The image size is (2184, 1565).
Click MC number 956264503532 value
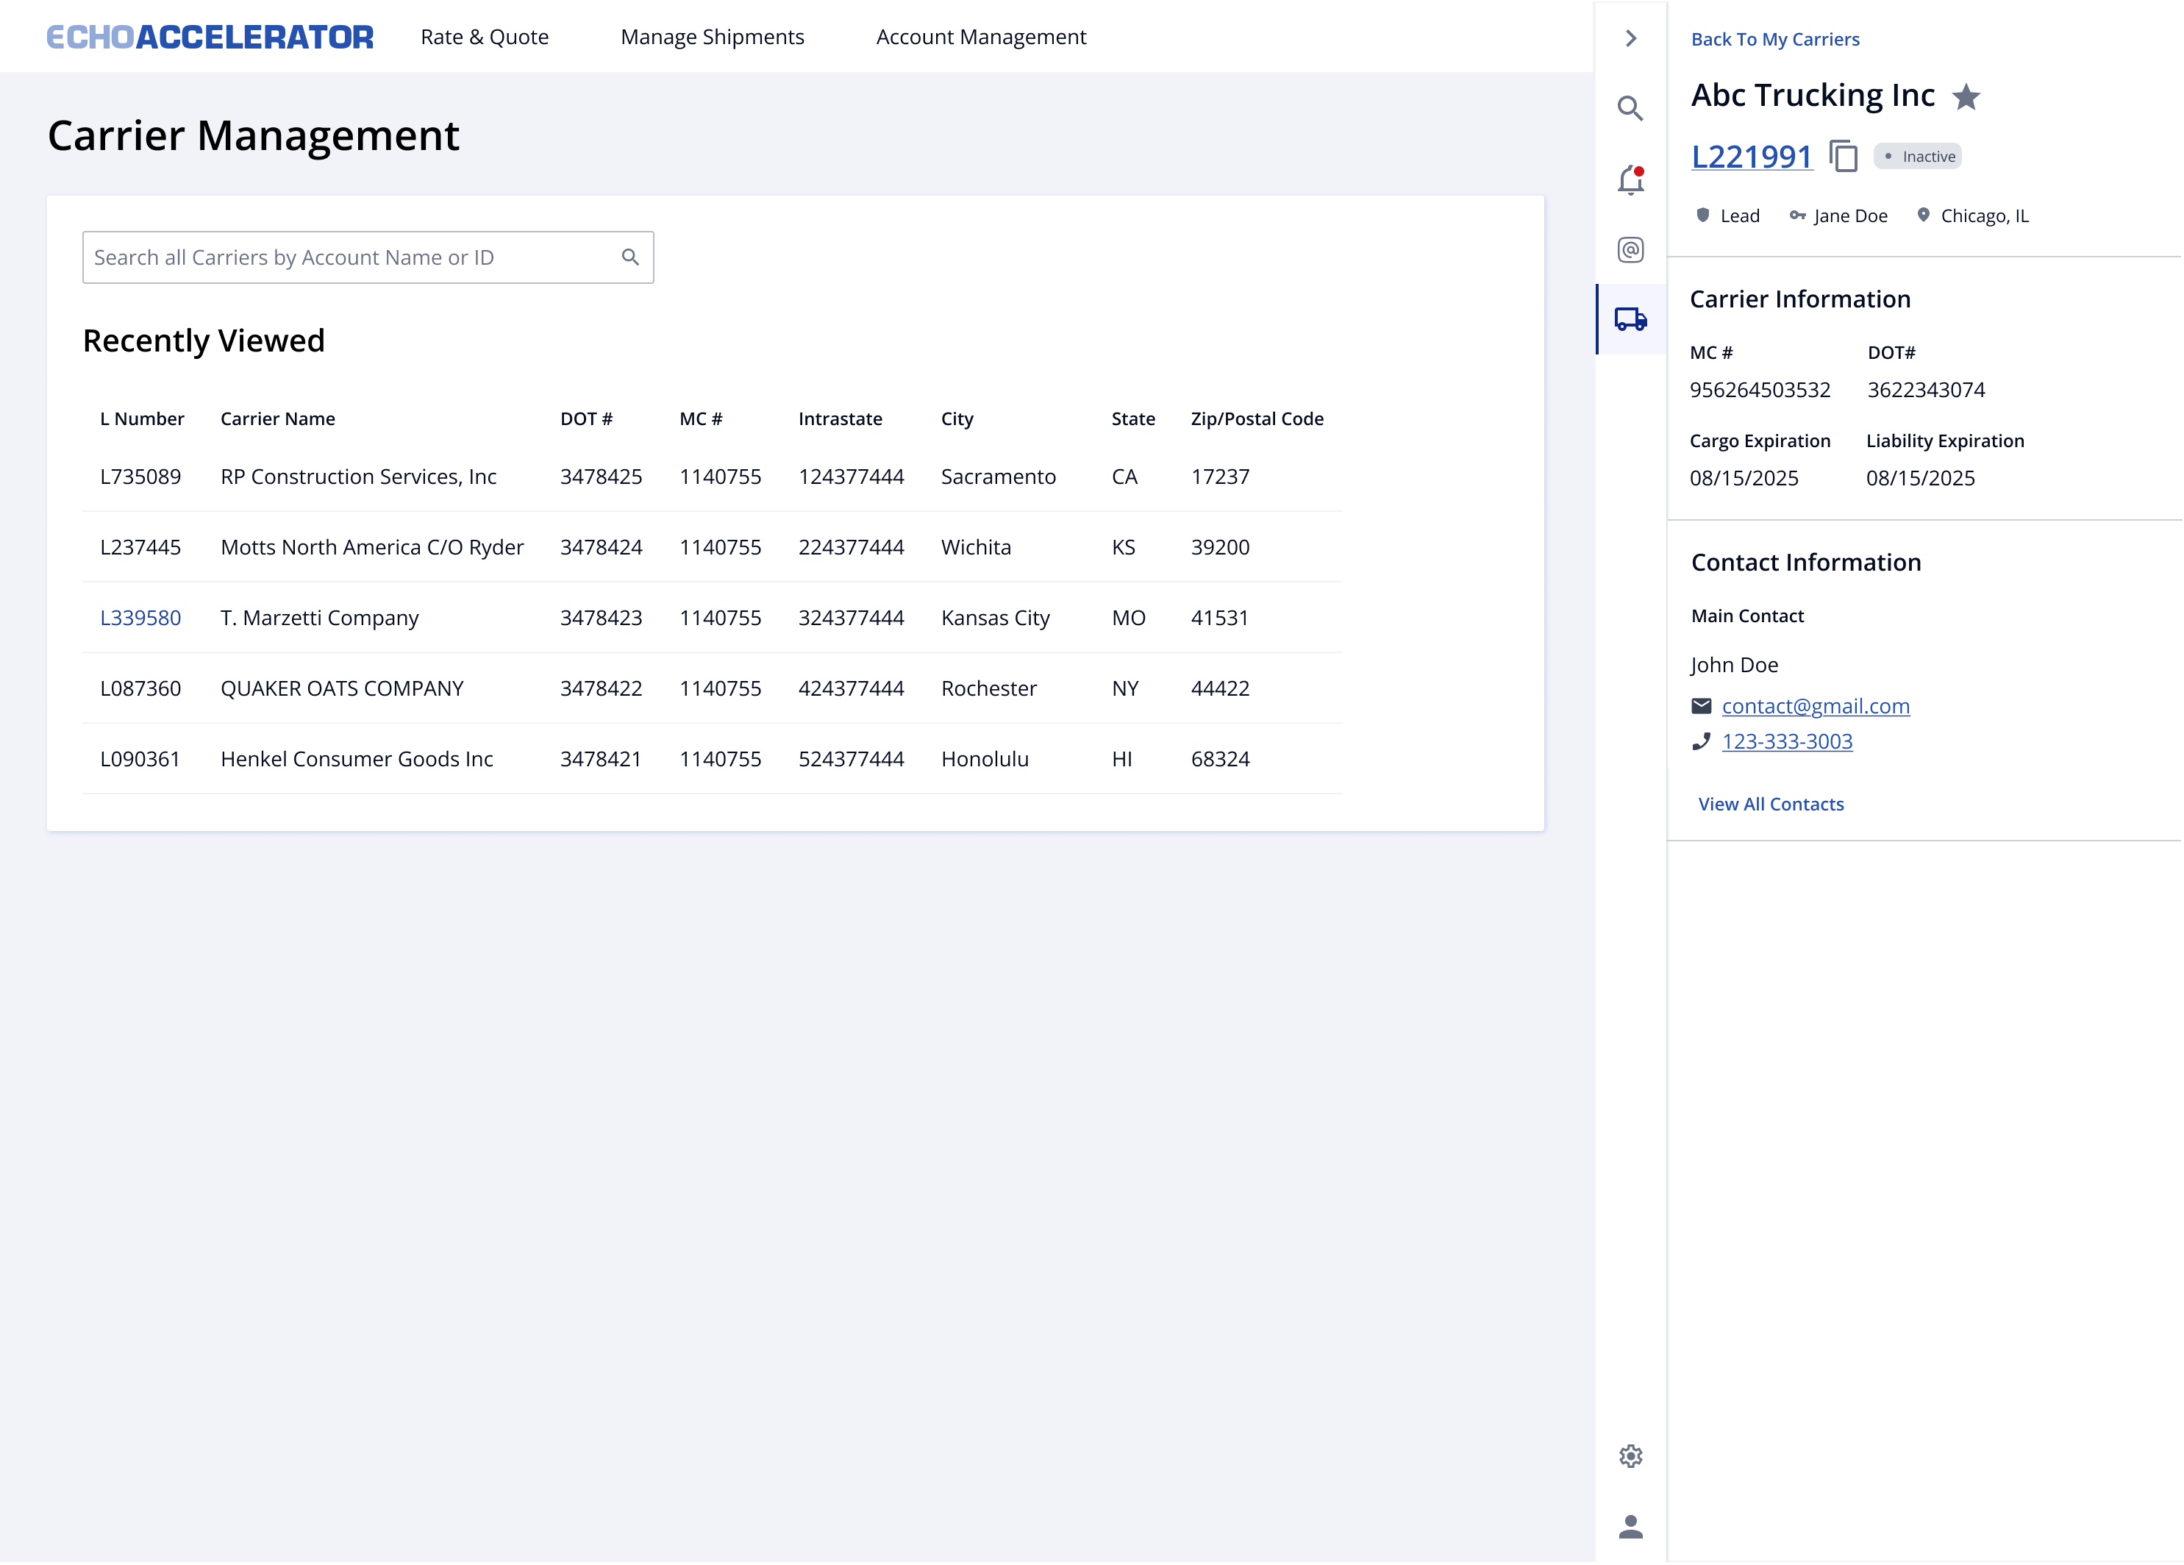1759,390
